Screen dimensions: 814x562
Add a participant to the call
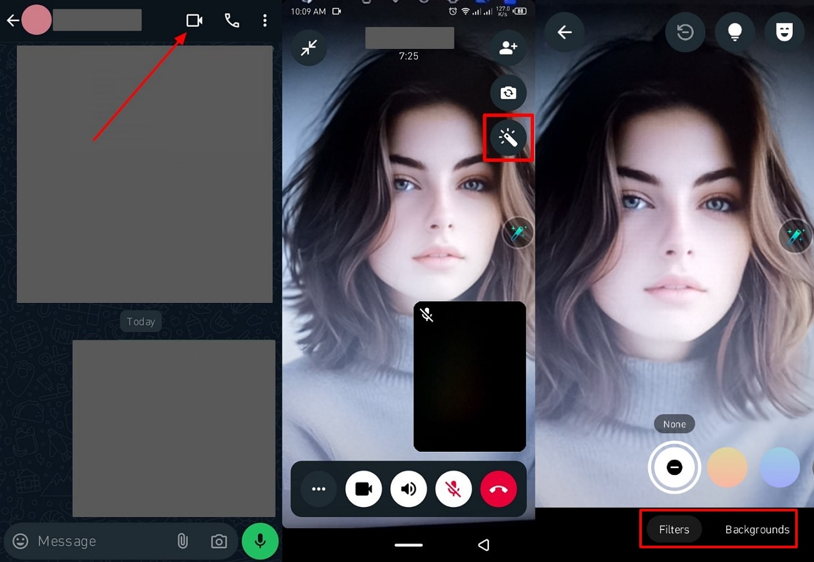[508, 48]
